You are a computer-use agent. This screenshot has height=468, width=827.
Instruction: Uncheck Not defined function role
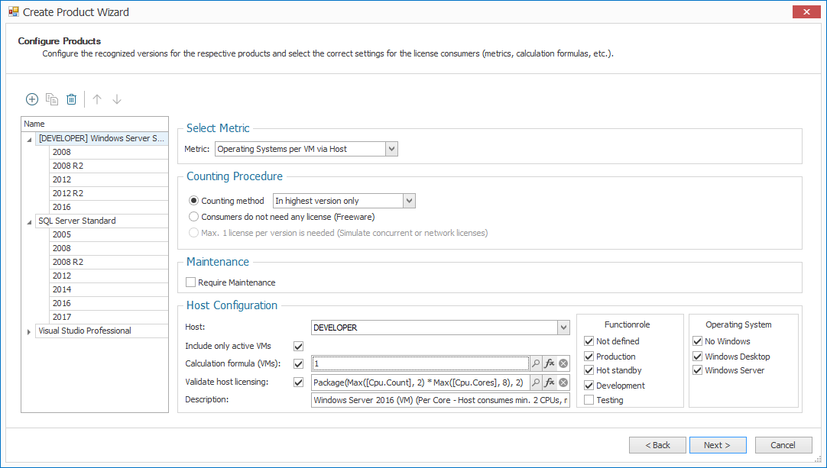click(x=589, y=341)
